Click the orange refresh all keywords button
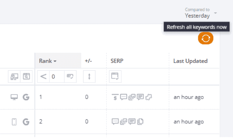 pos(205,38)
